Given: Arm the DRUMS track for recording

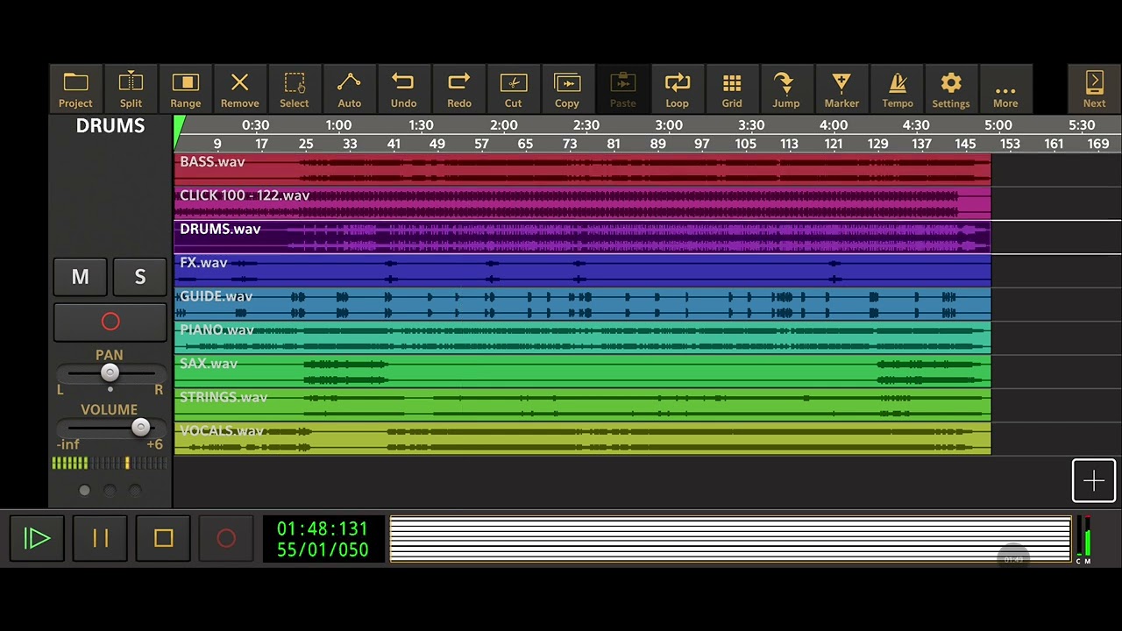Looking at the screenshot, I should coord(110,322).
